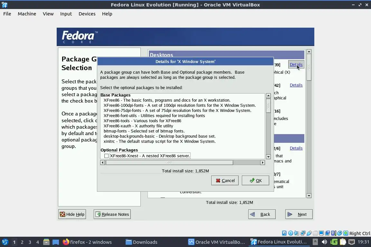Switch to Downloads taskbar entry
371x247 pixels.
tap(141, 242)
